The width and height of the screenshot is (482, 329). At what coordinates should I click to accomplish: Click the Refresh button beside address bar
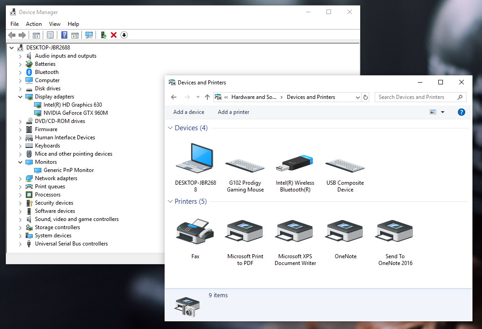pyautogui.click(x=366, y=97)
